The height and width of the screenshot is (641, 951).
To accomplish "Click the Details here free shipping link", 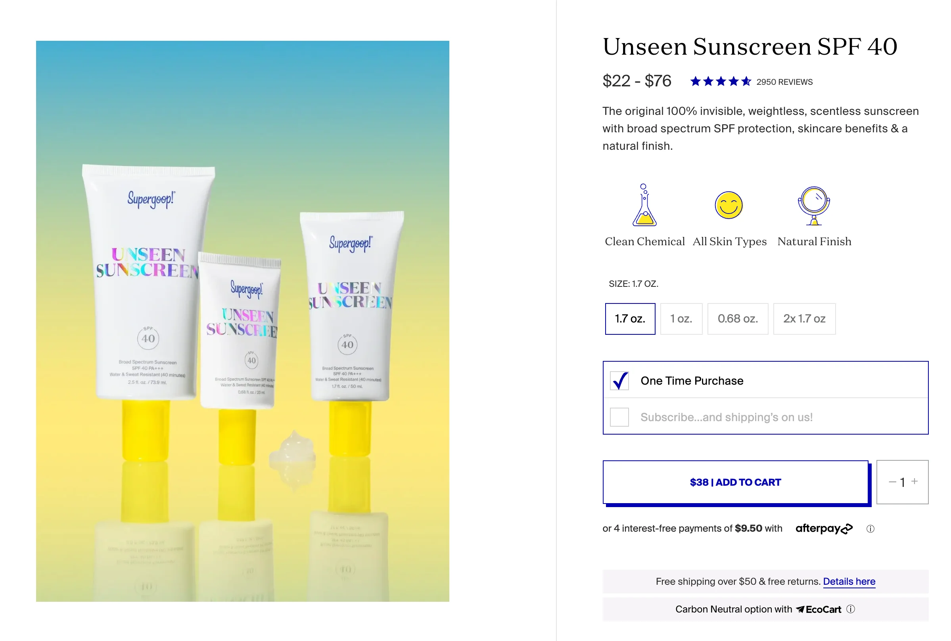I will [849, 581].
